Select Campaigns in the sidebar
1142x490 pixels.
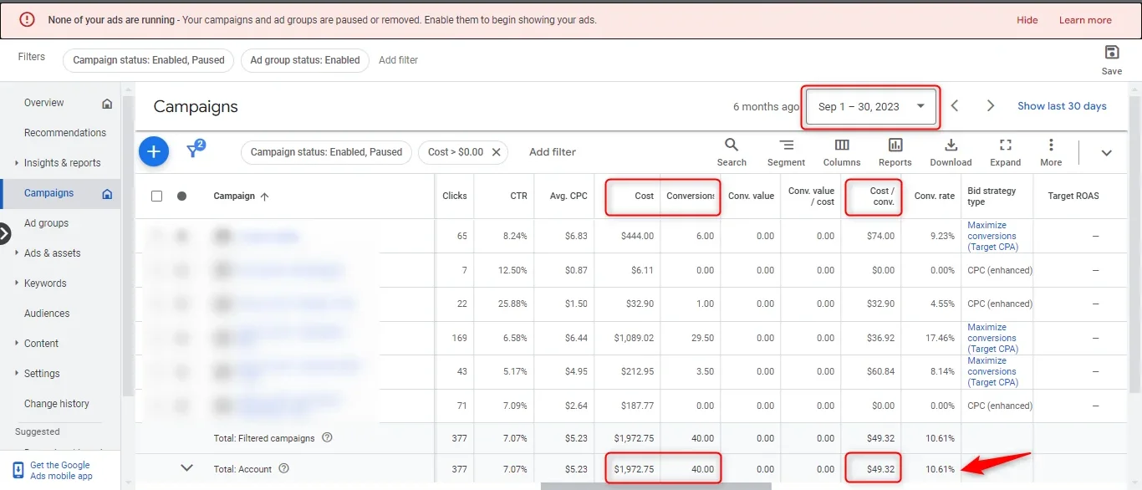(x=48, y=193)
